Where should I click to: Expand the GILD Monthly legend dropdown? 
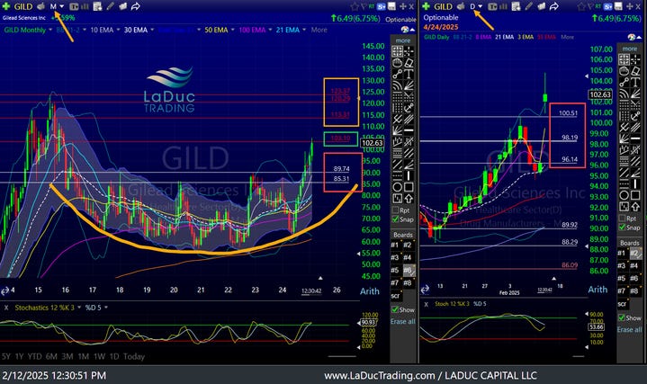(50, 30)
